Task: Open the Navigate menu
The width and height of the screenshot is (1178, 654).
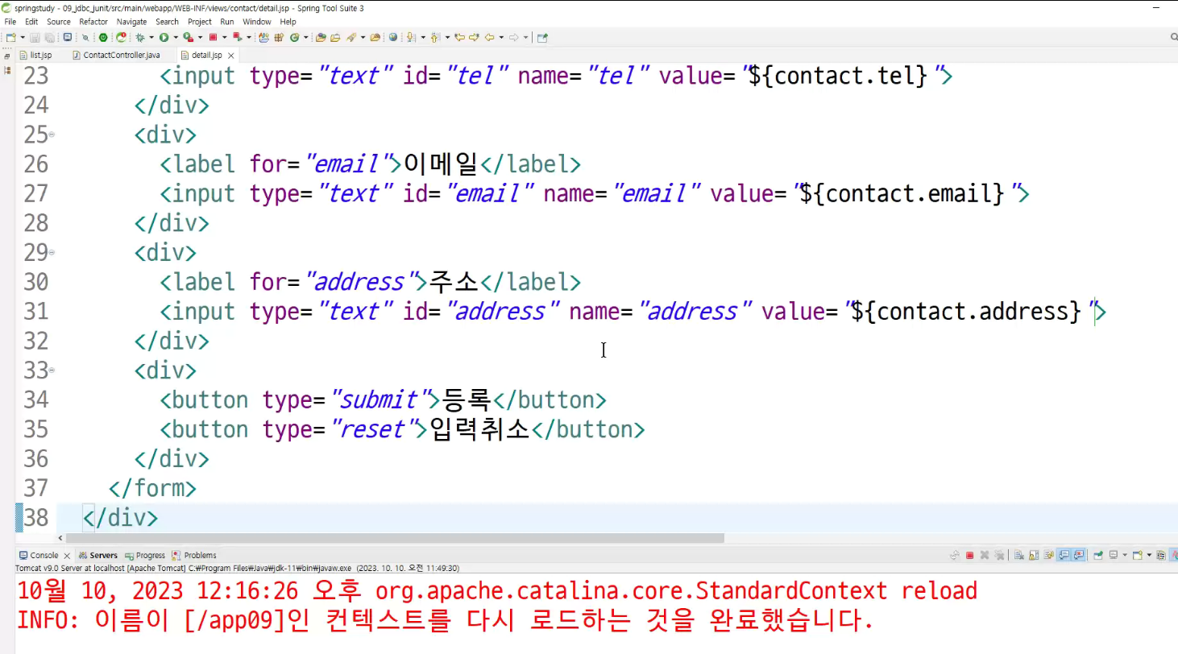Action: [132, 22]
